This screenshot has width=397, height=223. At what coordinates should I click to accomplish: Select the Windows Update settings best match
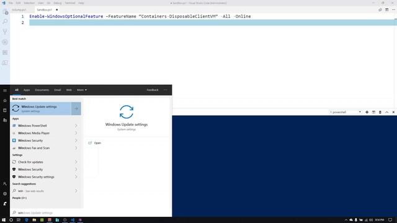pyautogui.click(x=41, y=109)
